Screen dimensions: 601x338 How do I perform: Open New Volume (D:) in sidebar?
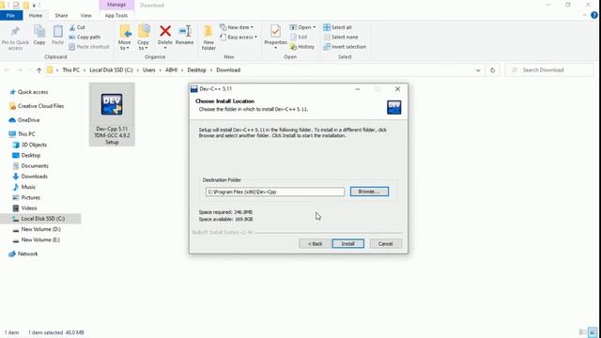click(40, 229)
